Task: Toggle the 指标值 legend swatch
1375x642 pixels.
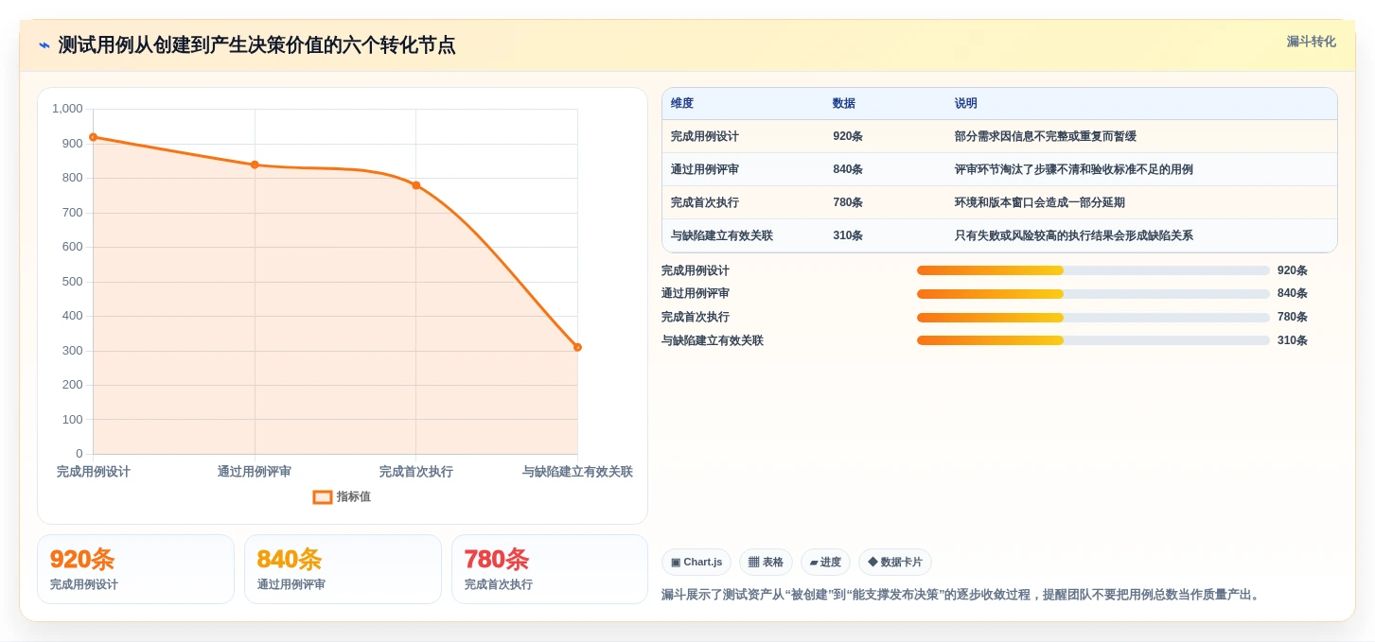Action: tap(323, 496)
